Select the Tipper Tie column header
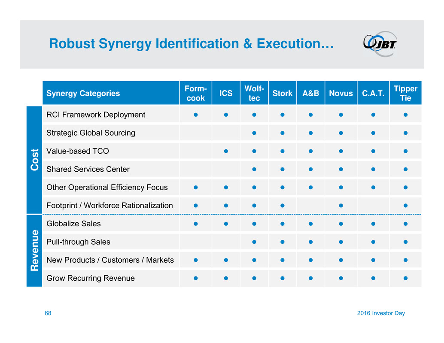444x343 pixels. tap(405, 93)
